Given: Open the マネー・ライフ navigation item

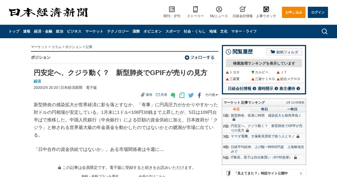Looking at the screenshot, I should [244, 31].
